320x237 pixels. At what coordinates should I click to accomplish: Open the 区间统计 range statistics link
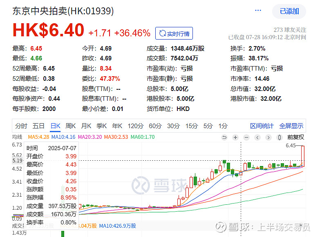pos(262,126)
